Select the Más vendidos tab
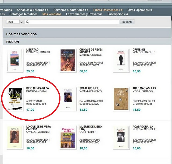 coord(52,14)
